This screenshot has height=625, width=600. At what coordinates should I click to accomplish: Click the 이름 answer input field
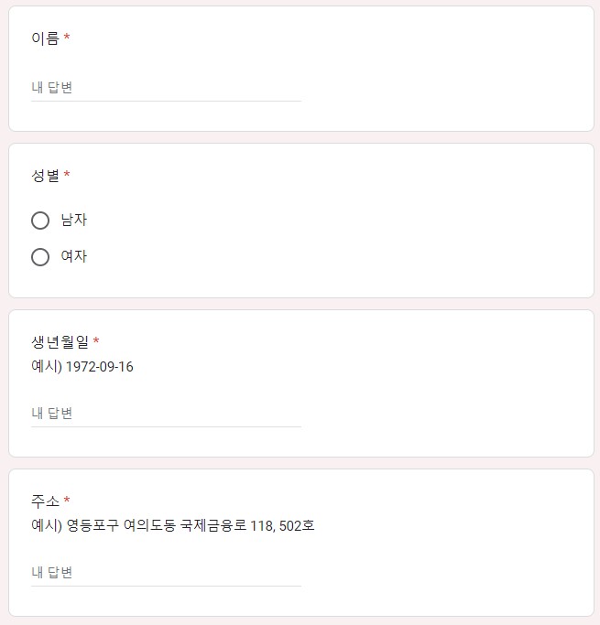tap(165, 88)
